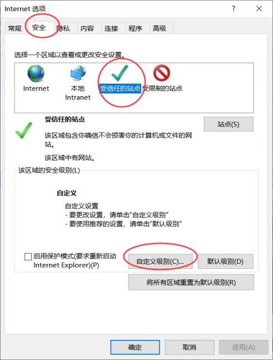Select the 本地 Intranet zone icon
The height and width of the screenshot is (360, 273).
[78, 73]
